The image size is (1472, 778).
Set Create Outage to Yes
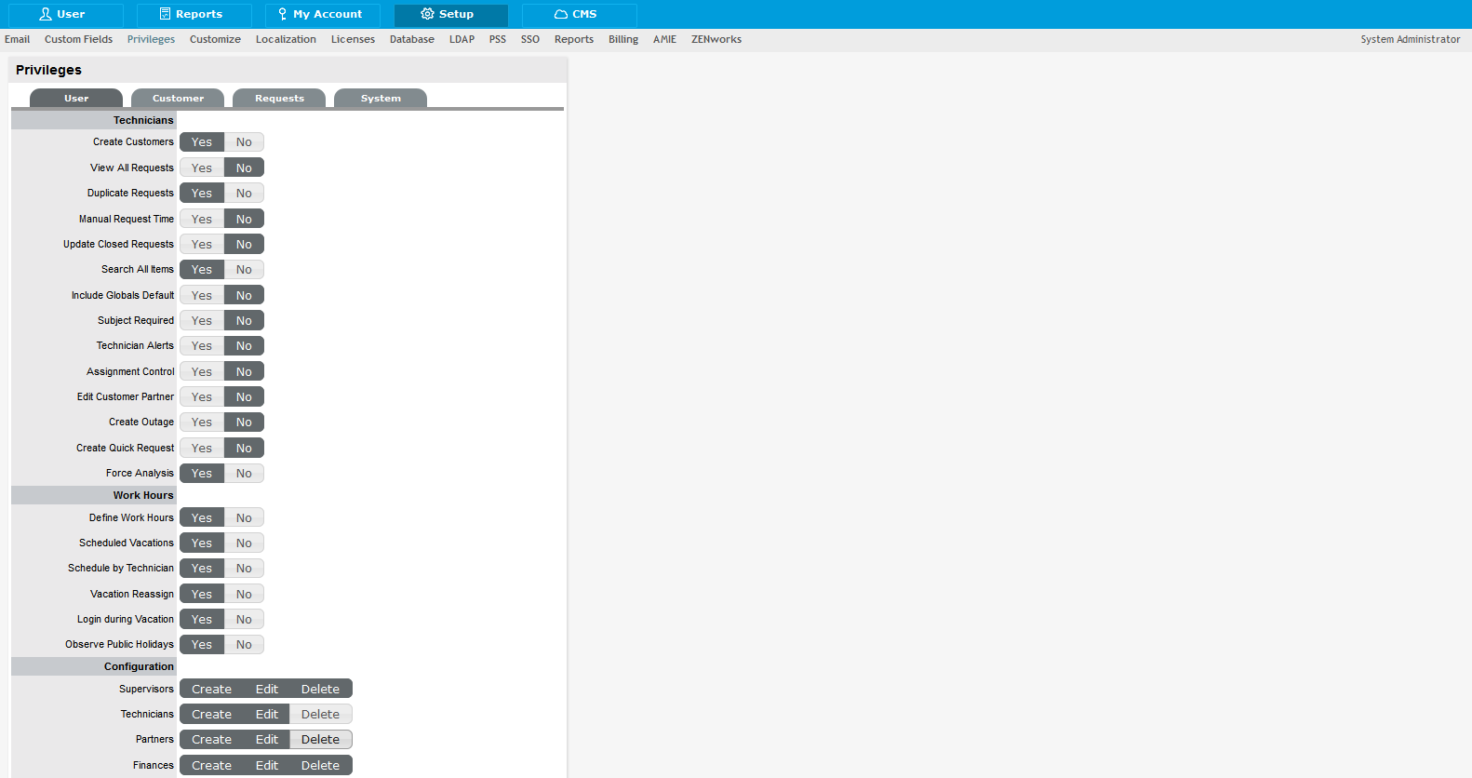[202, 423]
